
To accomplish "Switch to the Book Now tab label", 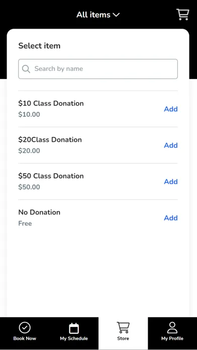I will 25,338.
